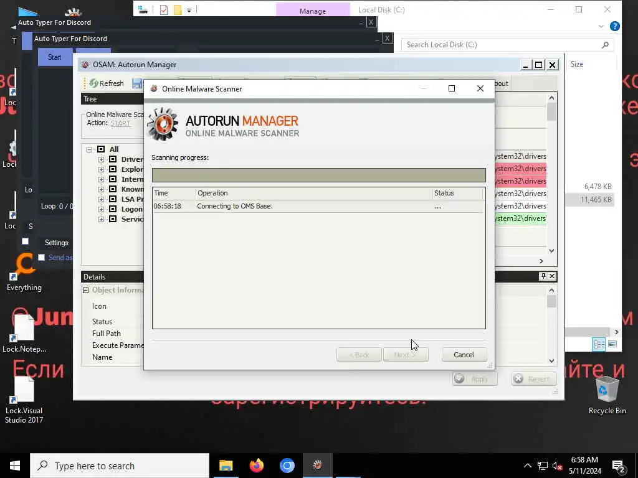Launch Firefox from the taskbar
This screenshot has width=638, height=478.
(x=256, y=466)
